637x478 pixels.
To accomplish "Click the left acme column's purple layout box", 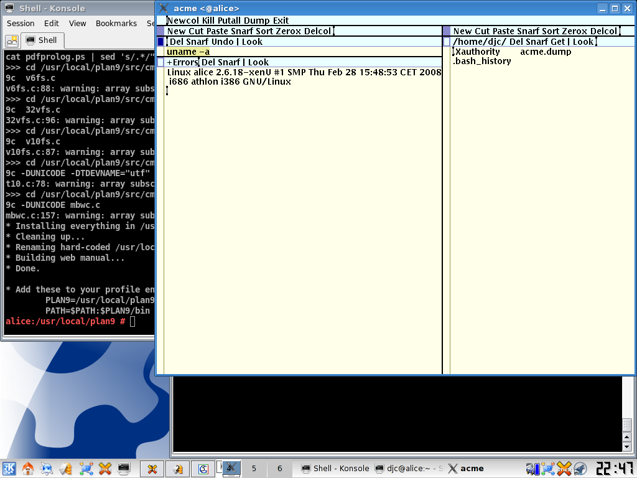I will [x=160, y=31].
